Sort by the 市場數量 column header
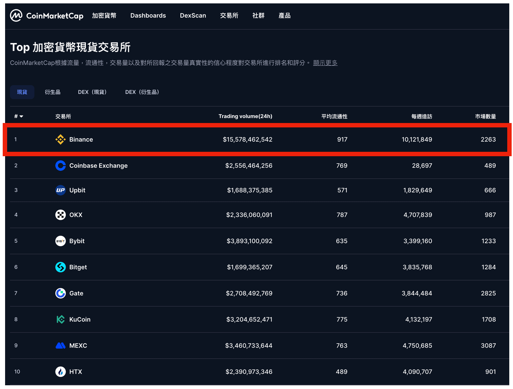 [x=486, y=116]
